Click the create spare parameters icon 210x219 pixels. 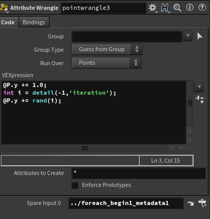point(200,99)
